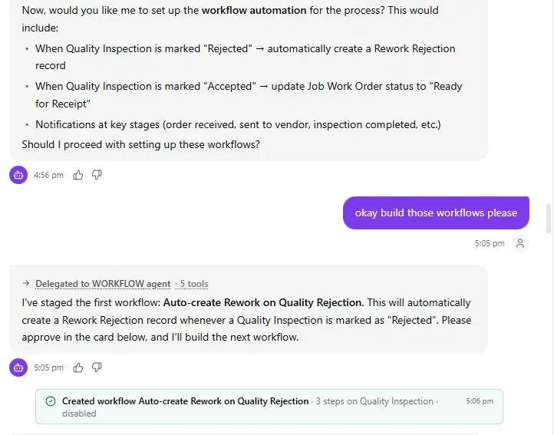Viewport: 554px width, 435px height.
Task: Click the green checkmark icon in workflow card
Action: [x=51, y=401]
